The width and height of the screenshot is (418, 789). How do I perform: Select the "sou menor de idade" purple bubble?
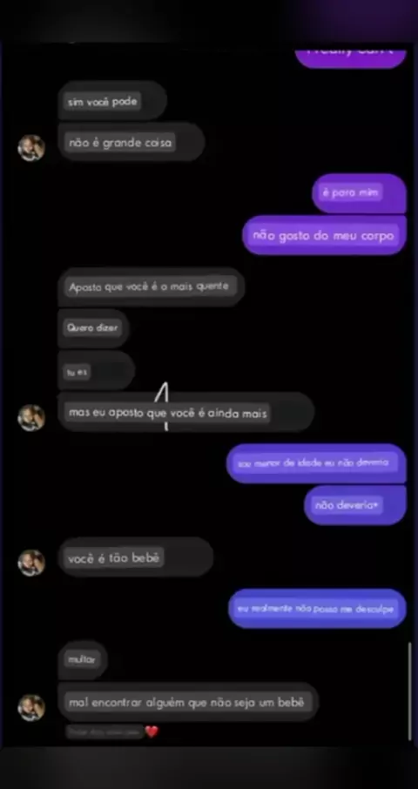pos(316,463)
